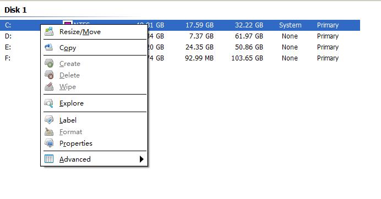This screenshot has width=381, height=199.
Task: Click the None status in E: row
Action: 290,47
